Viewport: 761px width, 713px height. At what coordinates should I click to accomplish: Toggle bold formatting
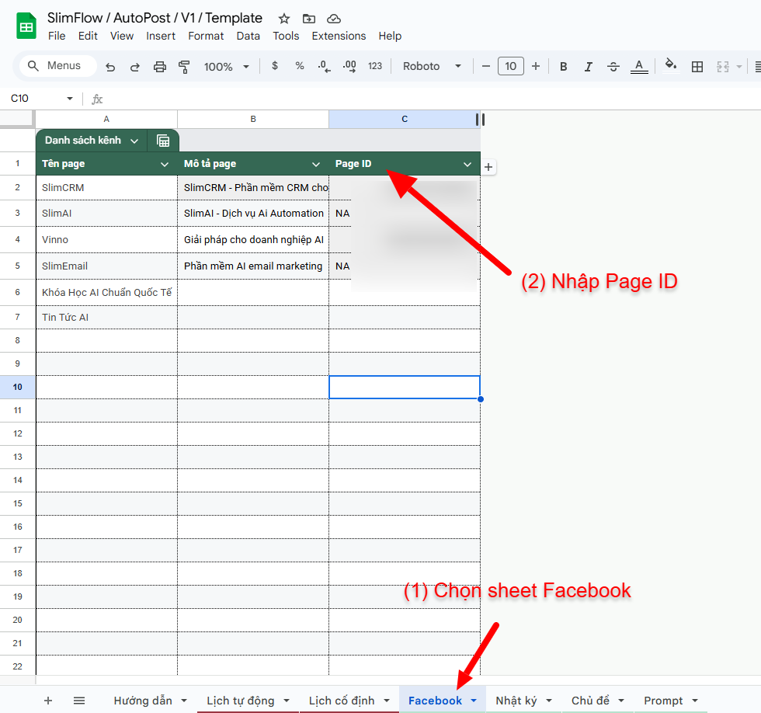point(564,67)
